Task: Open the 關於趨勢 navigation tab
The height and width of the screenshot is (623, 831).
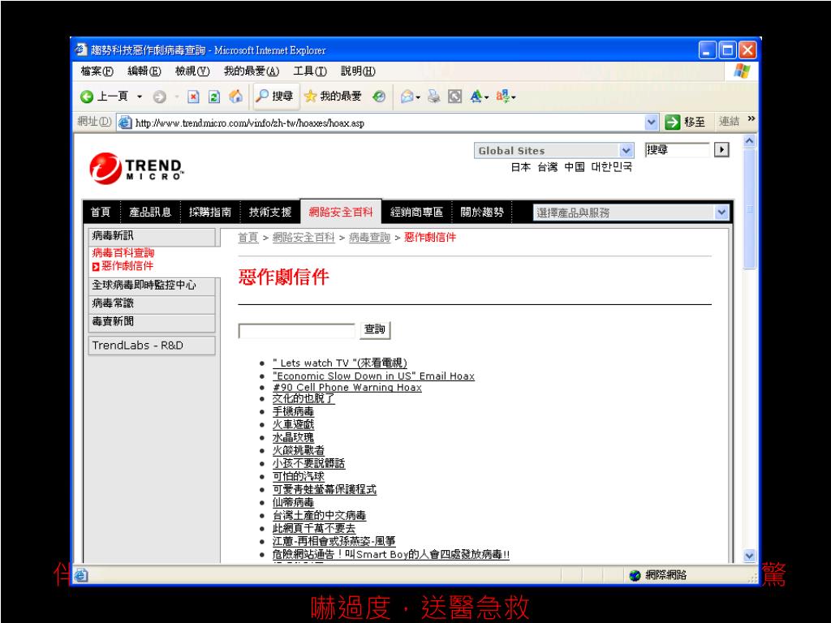Action: coord(482,213)
